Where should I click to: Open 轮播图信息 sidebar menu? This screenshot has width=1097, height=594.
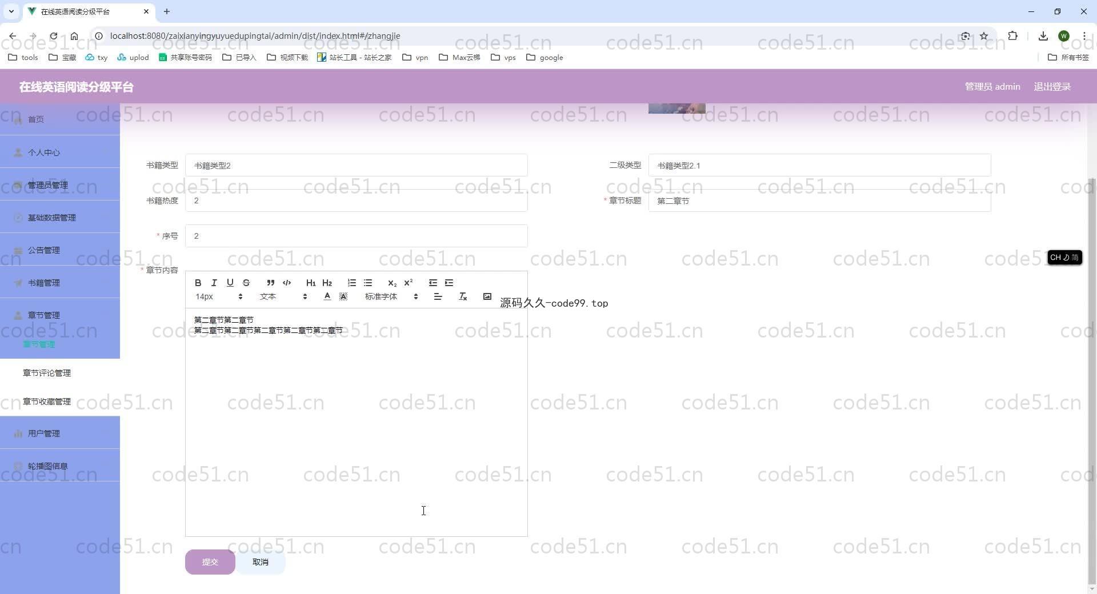(60, 466)
